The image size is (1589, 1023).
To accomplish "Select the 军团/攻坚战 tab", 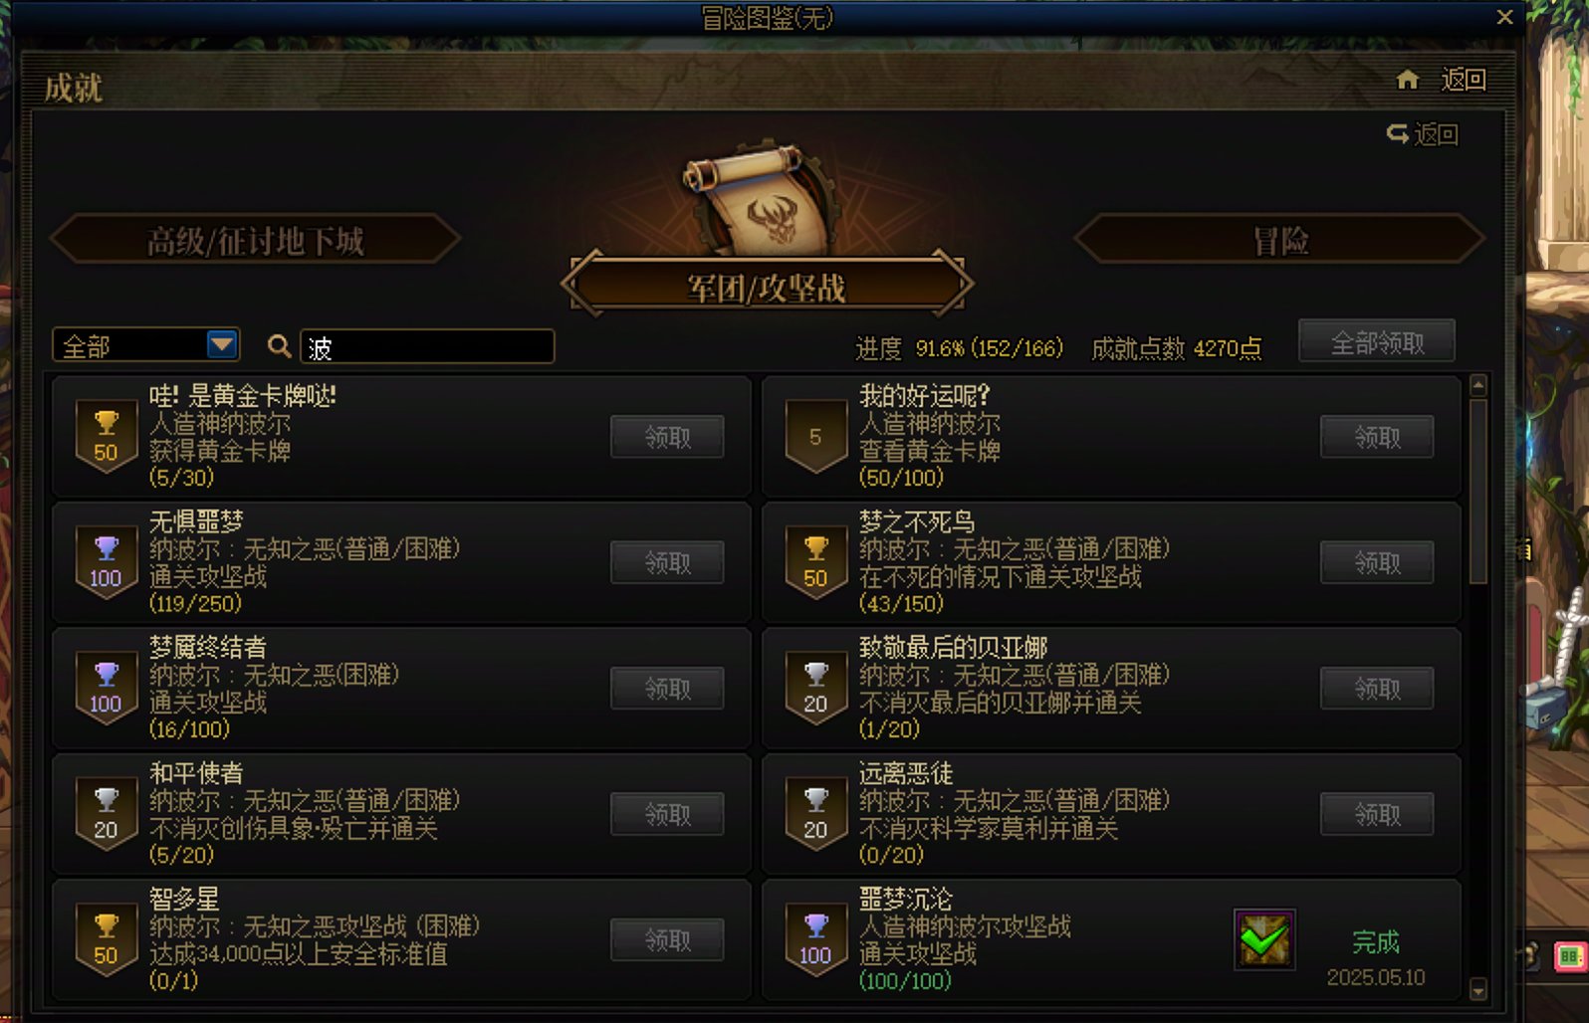I will click(x=766, y=287).
